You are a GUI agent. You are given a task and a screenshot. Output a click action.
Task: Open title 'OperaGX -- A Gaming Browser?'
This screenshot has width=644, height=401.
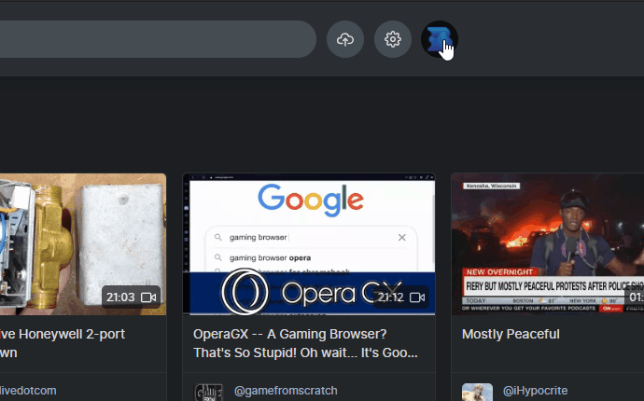[x=306, y=343]
